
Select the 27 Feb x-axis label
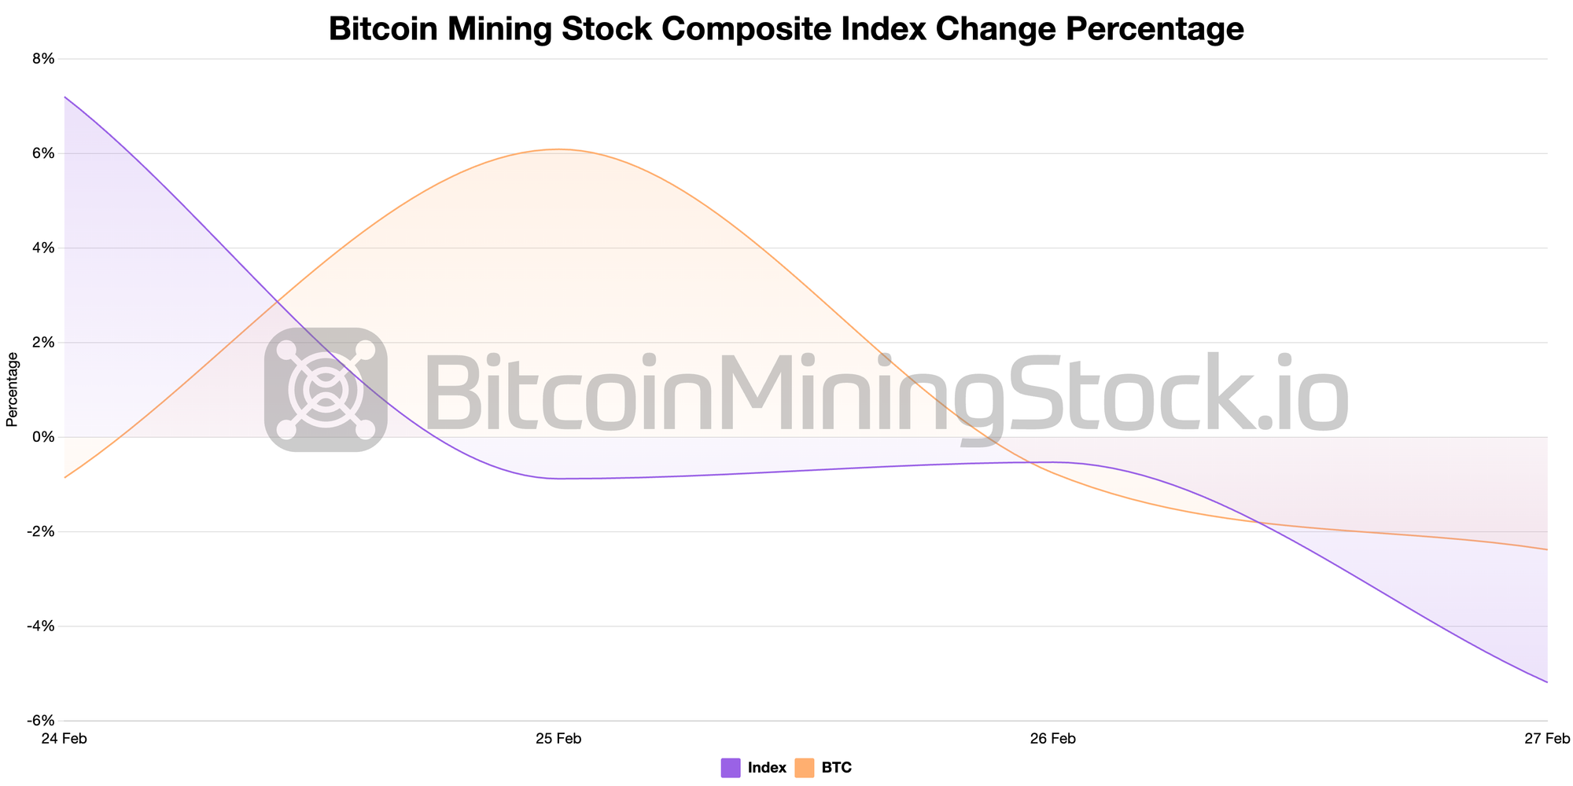[x=1546, y=739]
